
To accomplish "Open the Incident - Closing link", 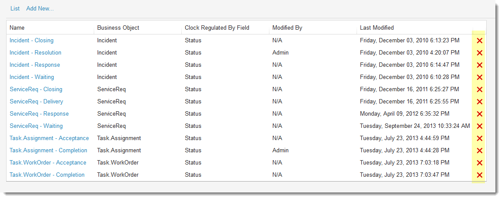I will pyautogui.click(x=32, y=41).
